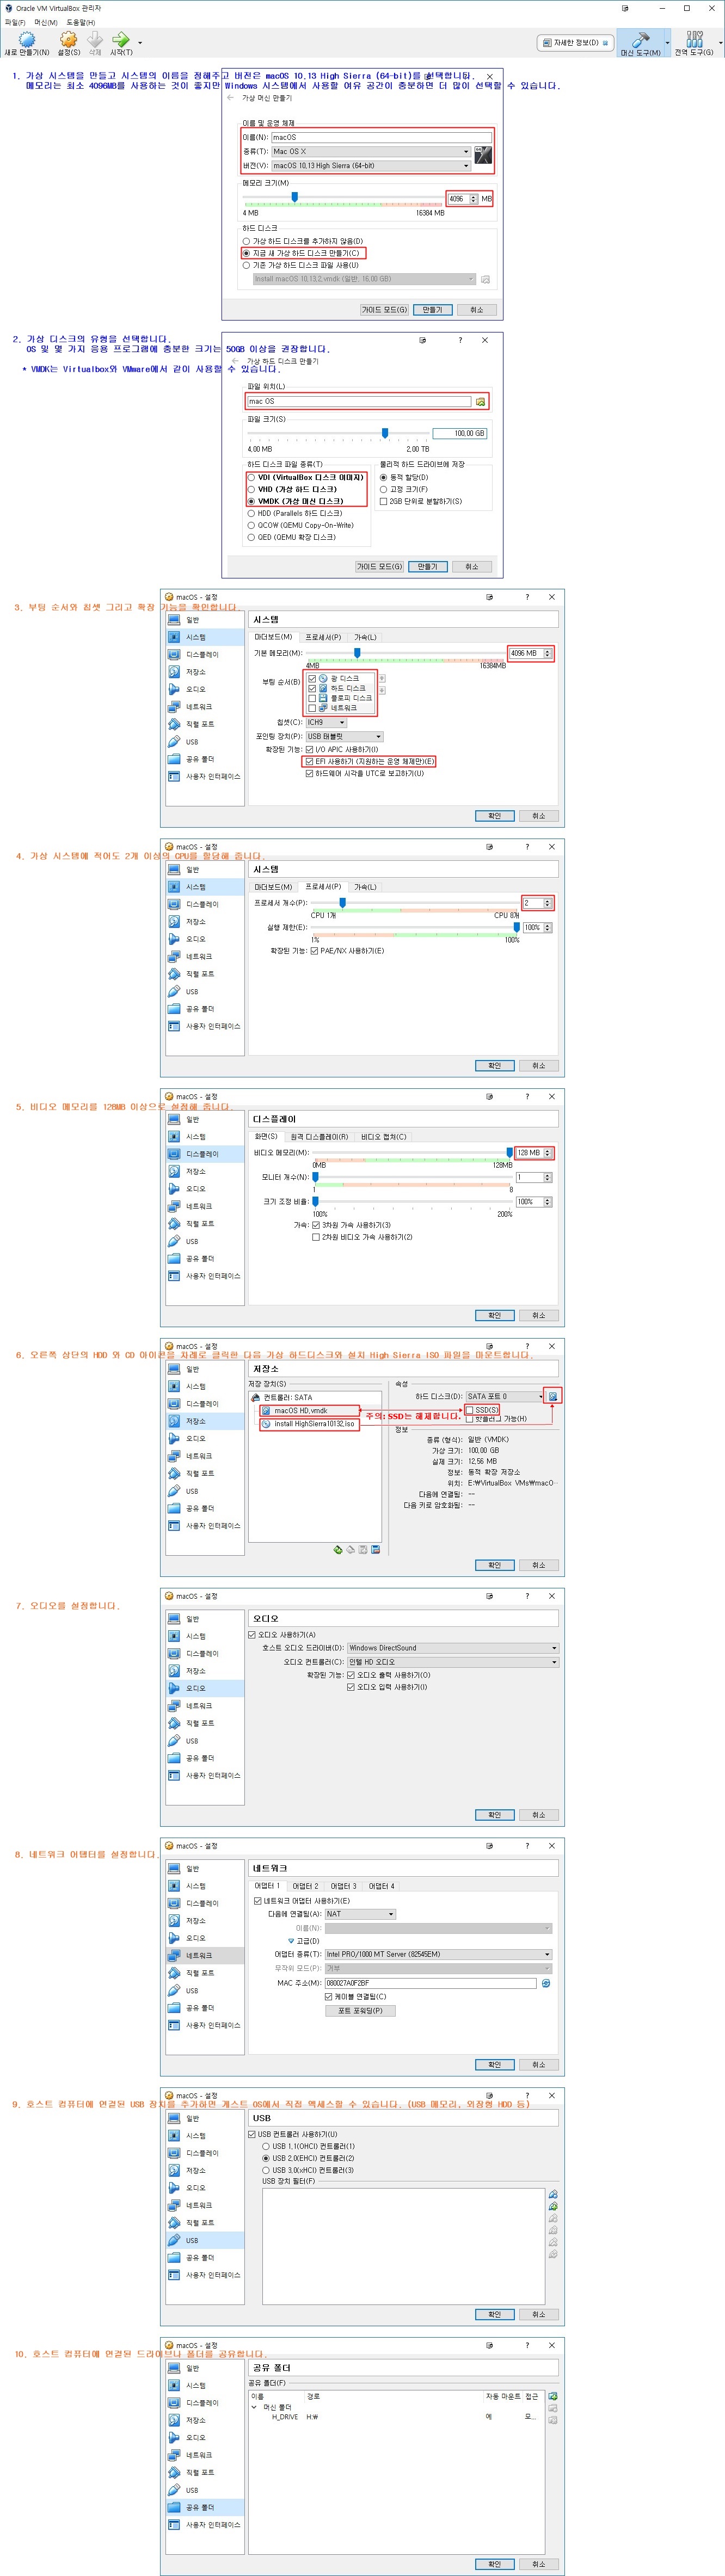
Task: Click 만들기 in 가상 머신 만들기 wizard
Action: click(x=432, y=310)
